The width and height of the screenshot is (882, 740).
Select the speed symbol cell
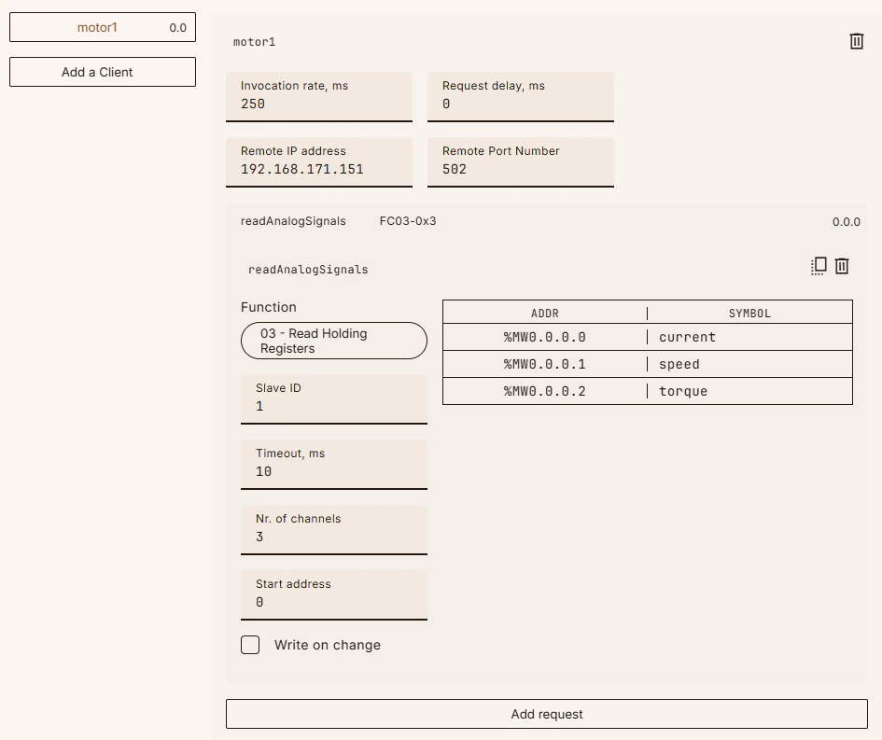749,364
